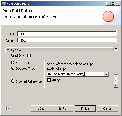This screenshot has height=116, width=122.
Task: Click the application icon in title bar
Action: pos(4,4)
